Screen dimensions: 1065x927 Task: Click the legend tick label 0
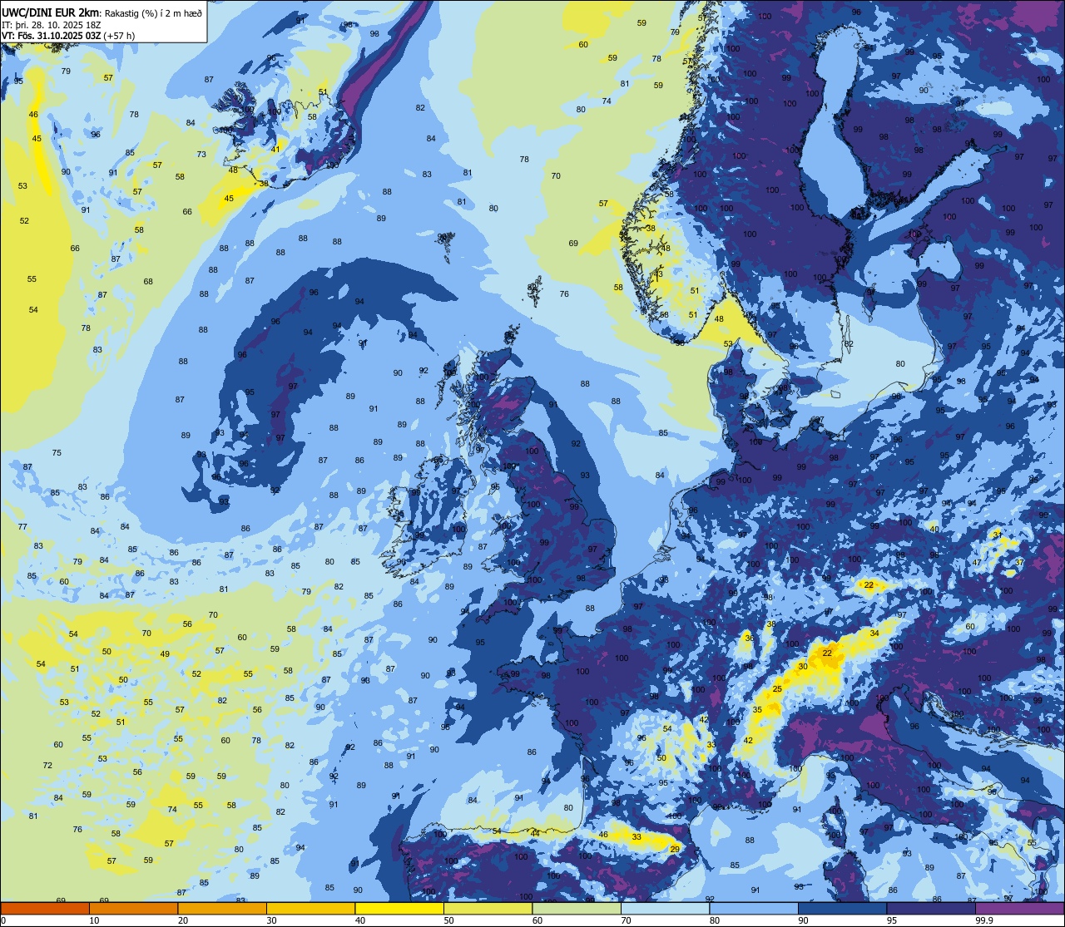click(x=3, y=920)
